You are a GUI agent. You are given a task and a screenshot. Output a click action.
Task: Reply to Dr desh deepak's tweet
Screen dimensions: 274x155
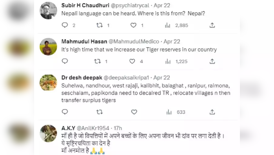(x=65, y=112)
